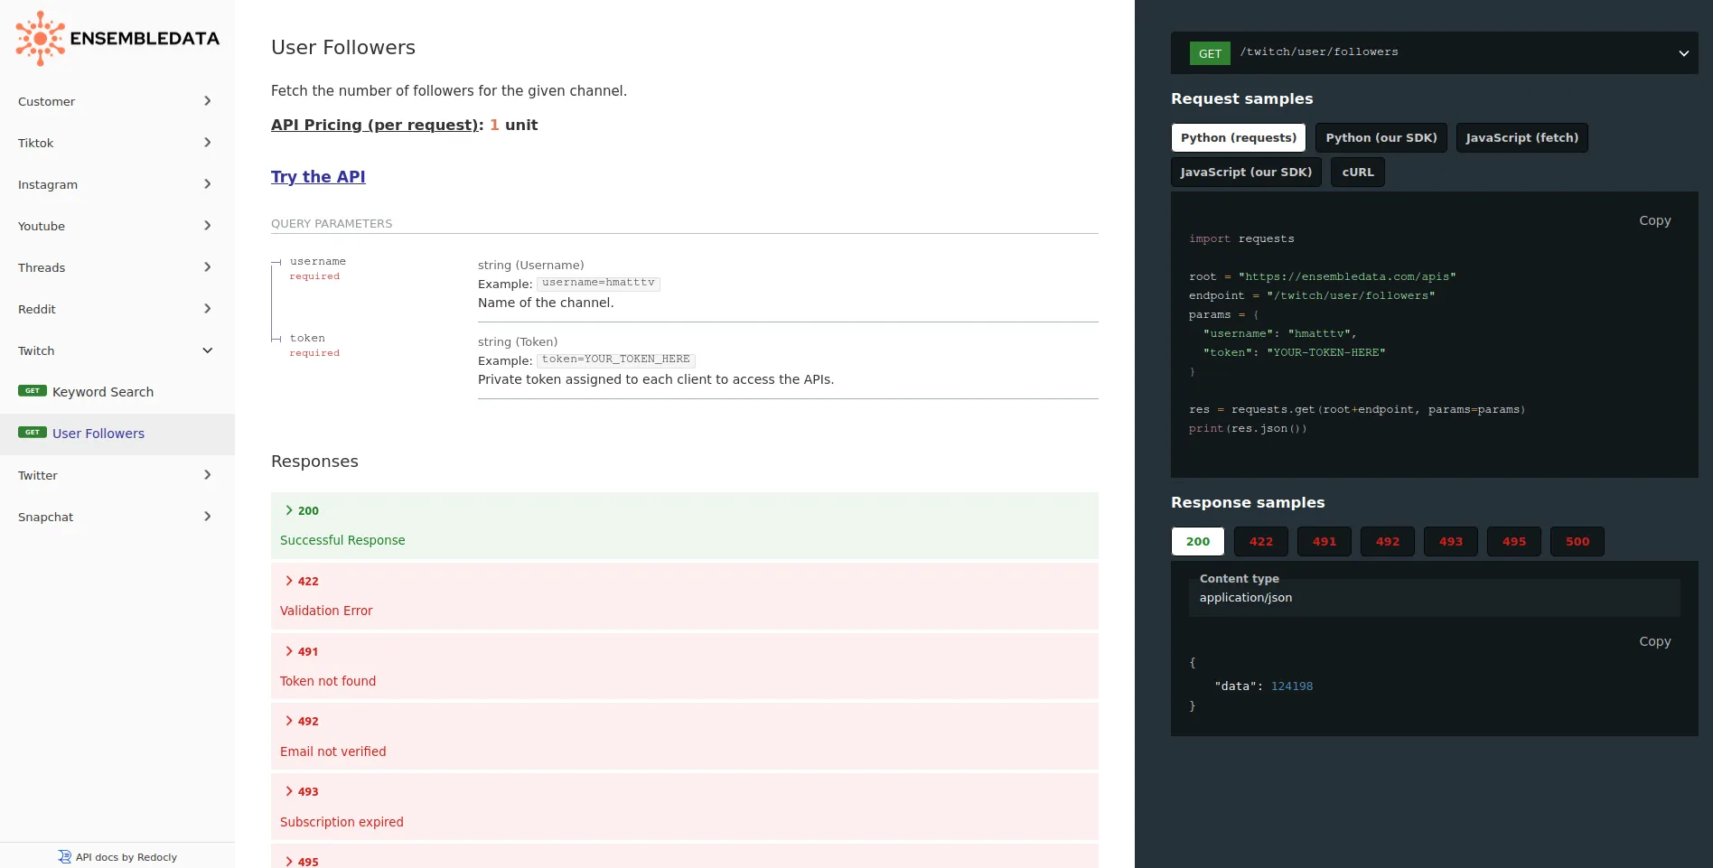Screen dimensions: 1713x868
Task: Open the Try the API link
Action: 318,177
